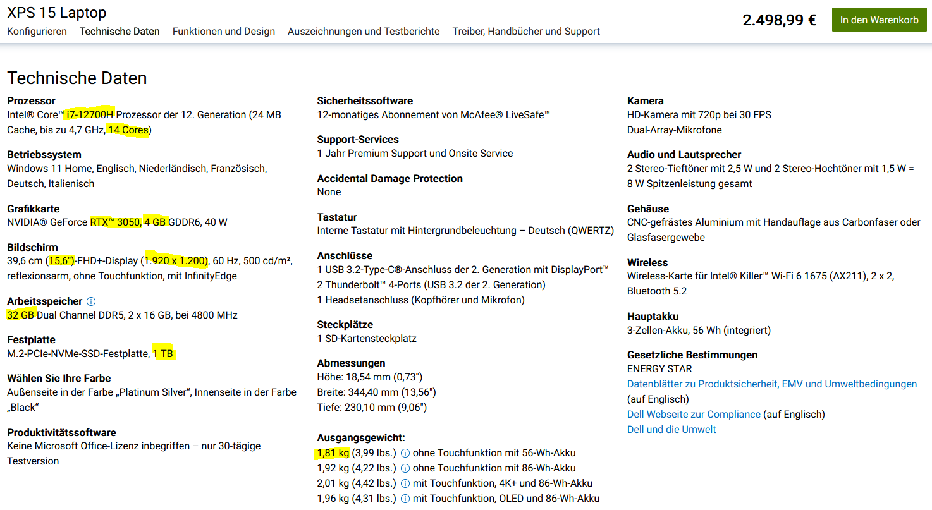Viewport: 932px width, 510px height.
Task: Click the price 2.498,99 €
Action: click(780, 20)
